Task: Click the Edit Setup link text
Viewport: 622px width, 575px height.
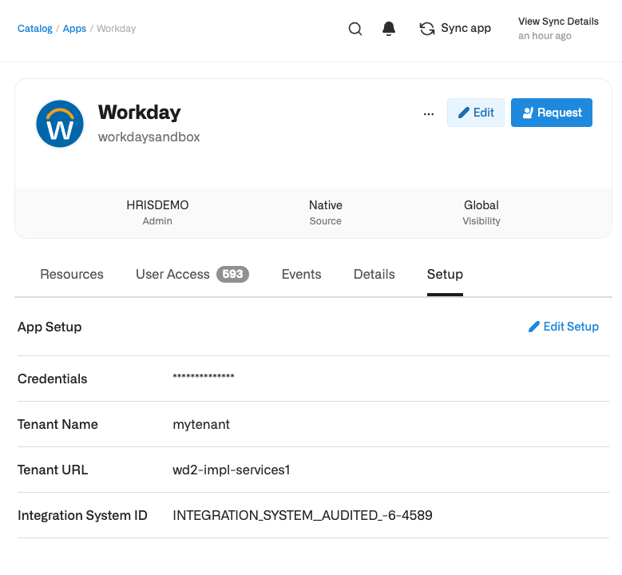Action: point(571,327)
